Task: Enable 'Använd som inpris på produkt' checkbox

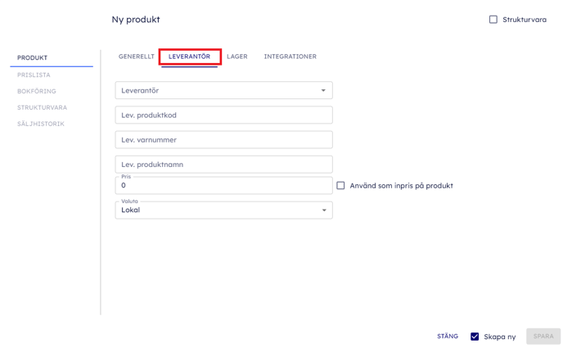Action: tap(341, 186)
